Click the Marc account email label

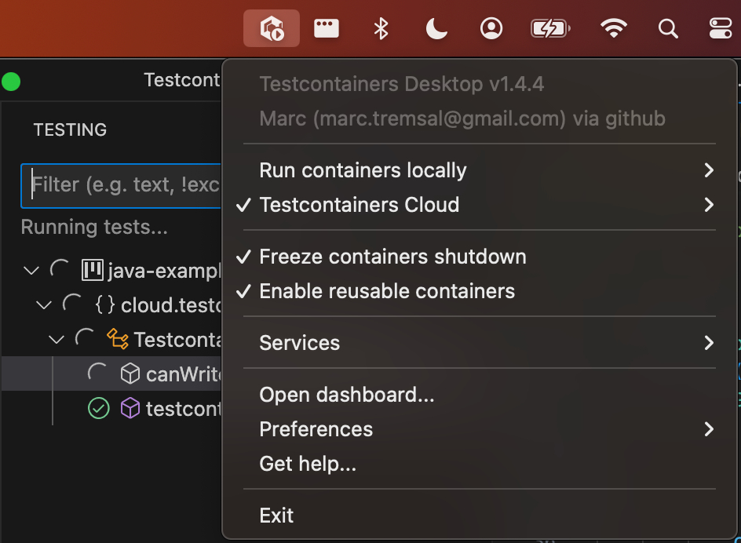[462, 118]
